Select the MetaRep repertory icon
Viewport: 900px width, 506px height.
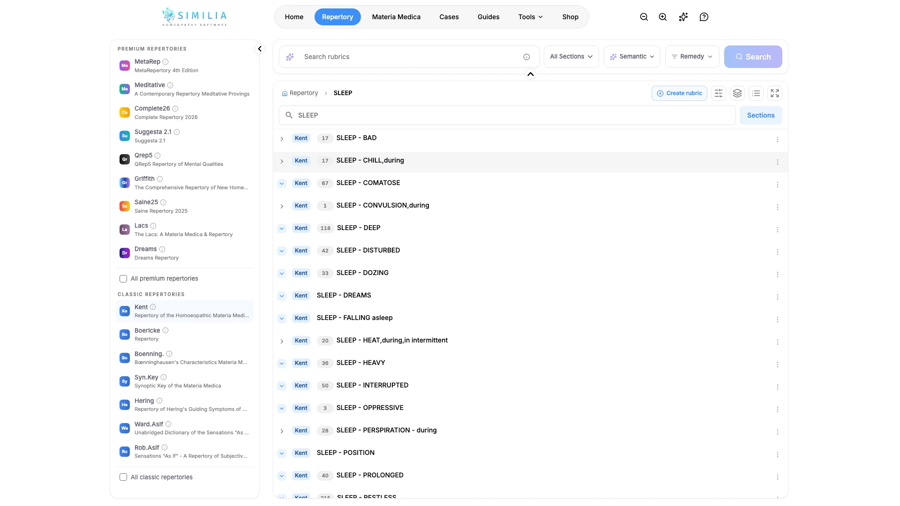pos(125,66)
